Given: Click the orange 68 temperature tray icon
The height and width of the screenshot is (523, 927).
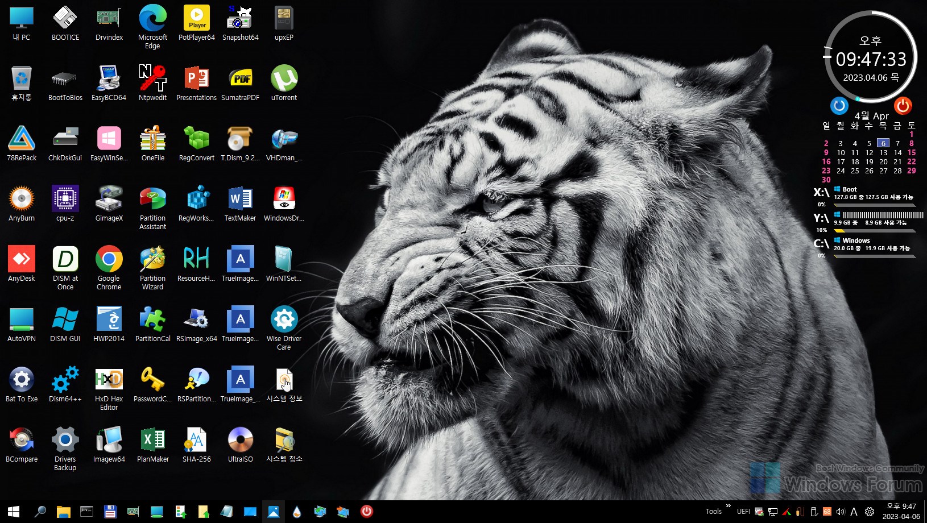Looking at the screenshot, I should click(x=827, y=512).
